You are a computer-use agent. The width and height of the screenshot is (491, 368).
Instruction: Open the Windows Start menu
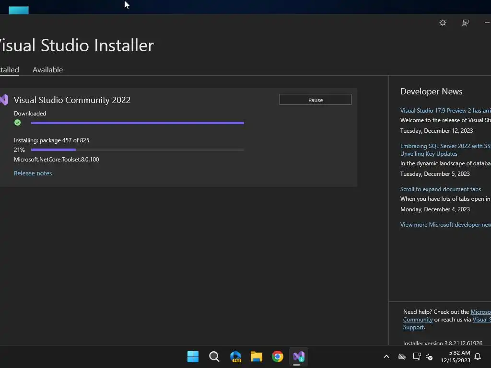click(x=193, y=356)
